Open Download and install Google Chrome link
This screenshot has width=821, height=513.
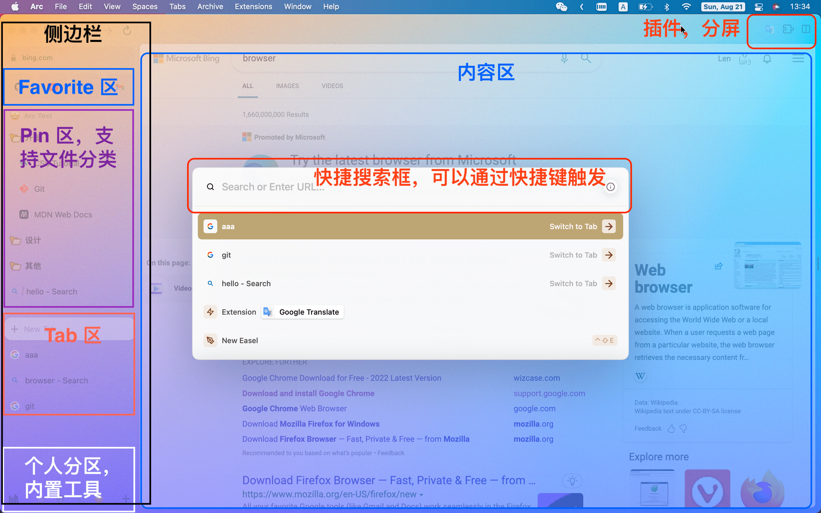coord(308,393)
